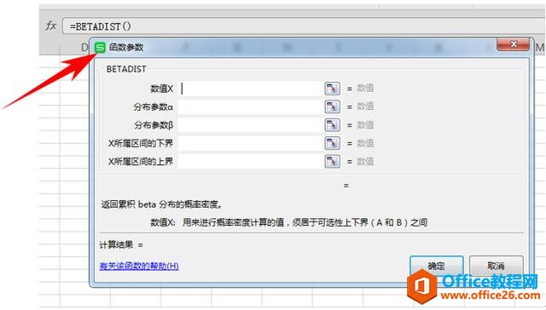Click the 函数参数 dialog title
Image resolution: width=546 pixels, height=310 pixels.
pos(126,47)
